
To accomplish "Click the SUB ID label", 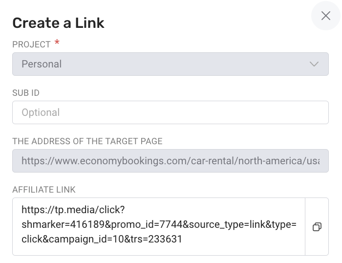I will click(26, 93).
